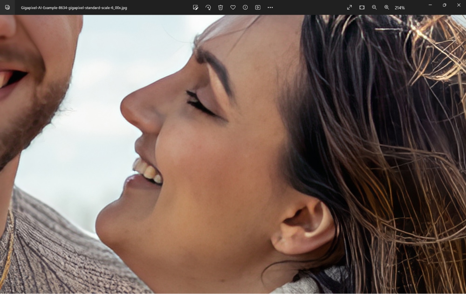Show file info with the info icon

(x=245, y=7)
